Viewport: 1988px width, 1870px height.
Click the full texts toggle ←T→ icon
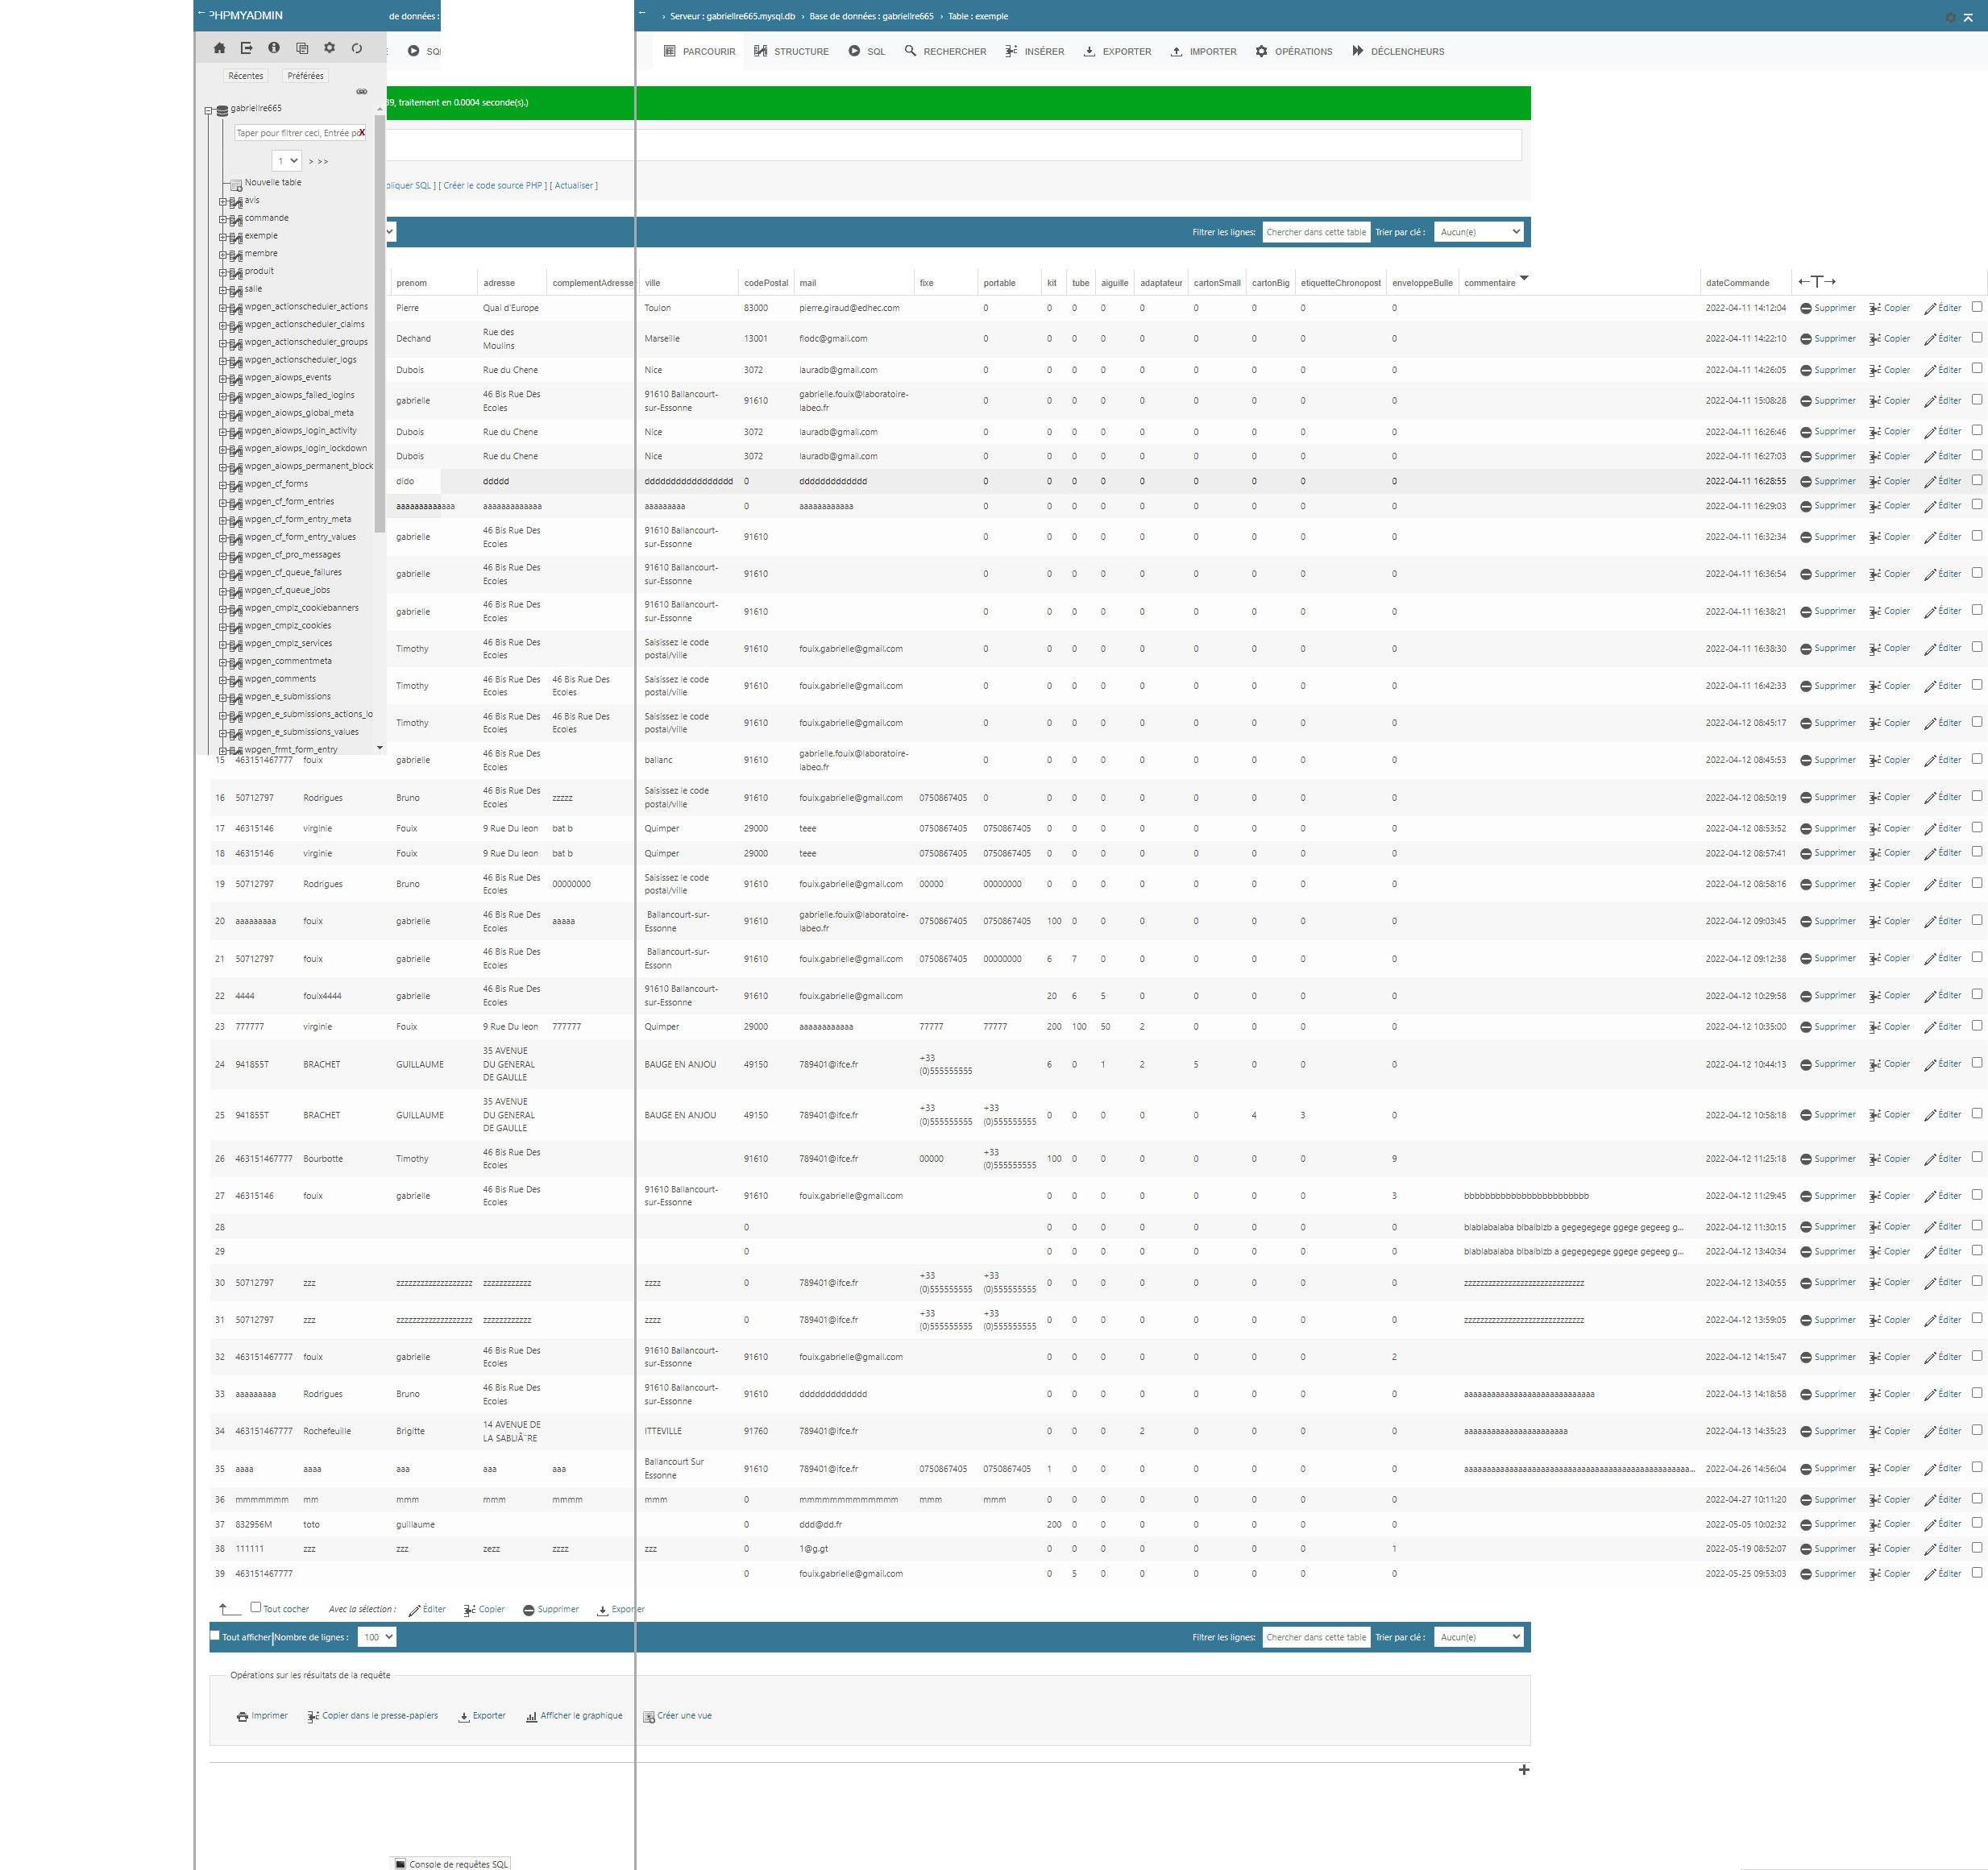[x=1817, y=282]
